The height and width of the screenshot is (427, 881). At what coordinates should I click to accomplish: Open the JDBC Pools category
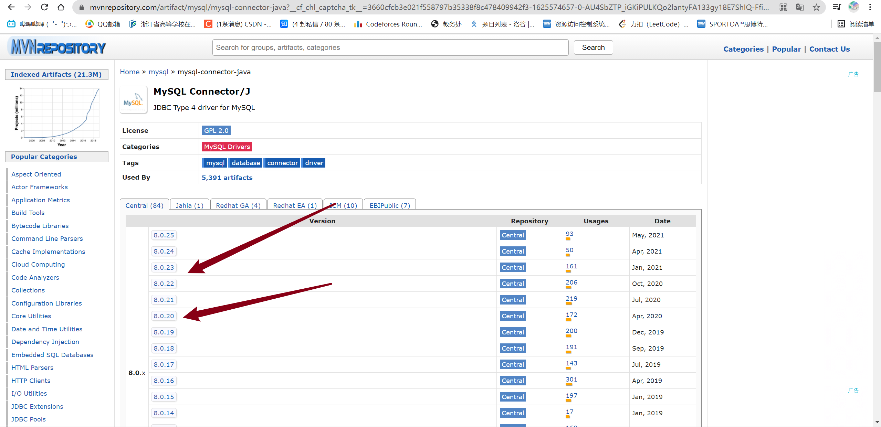pyautogui.click(x=29, y=419)
